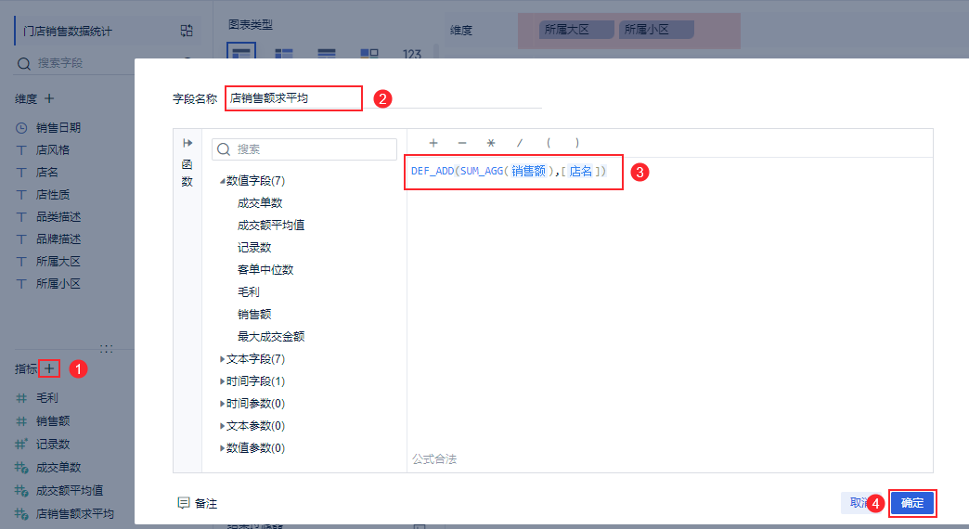969x529 pixels.
Task: Click the 取消 button
Action: click(x=860, y=503)
